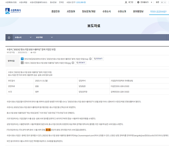Image resolution: width=169 pixels, height=146 pixels.
Task: Open the 수원수목원 top link
Action: click(23, 2)
